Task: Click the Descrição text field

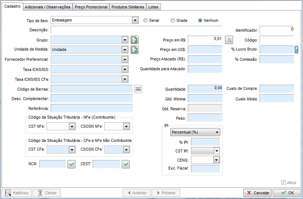Action: [x=136, y=30]
